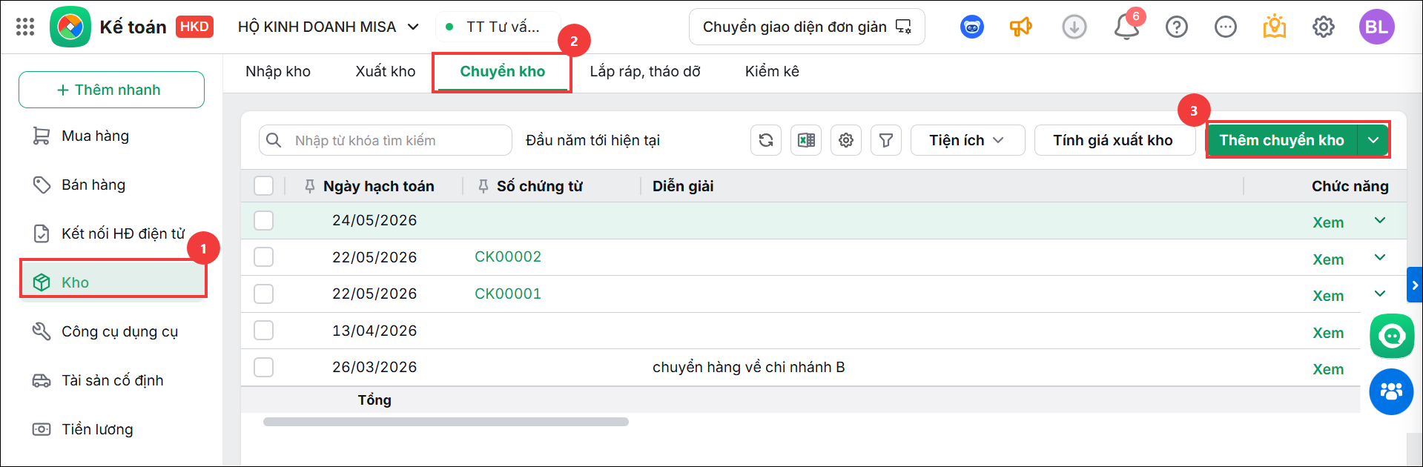Open the app grid launcher icon
This screenshot has height=467, width=1423.
coord(25,27)
